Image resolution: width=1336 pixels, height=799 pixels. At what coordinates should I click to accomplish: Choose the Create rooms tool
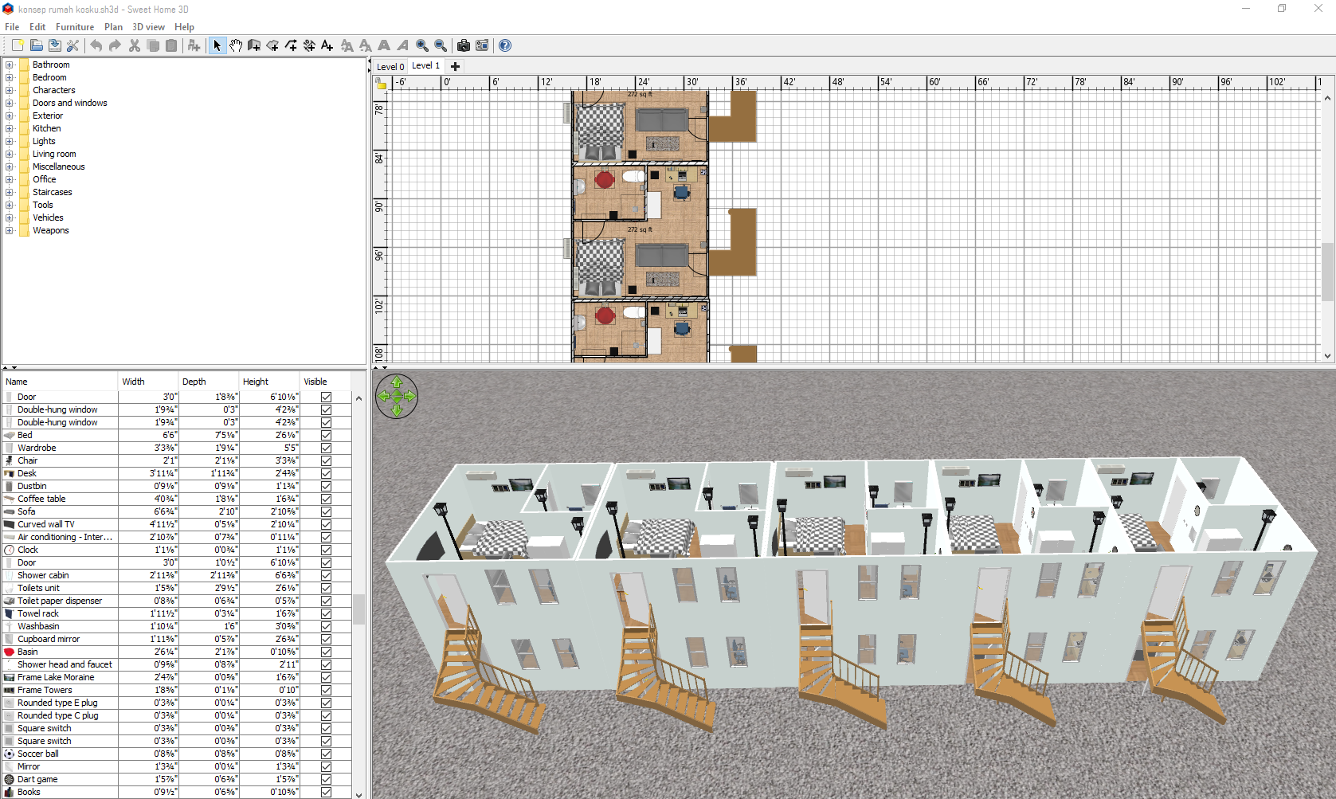tap(272, 45)
